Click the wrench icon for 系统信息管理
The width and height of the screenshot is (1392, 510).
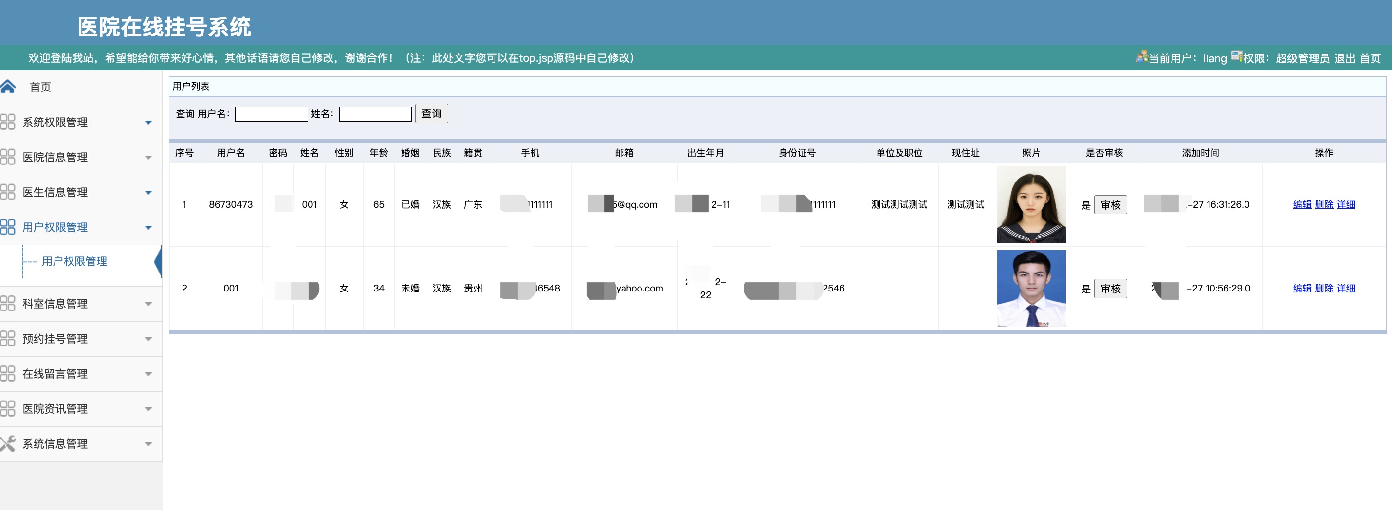click(x=8, y=443)
